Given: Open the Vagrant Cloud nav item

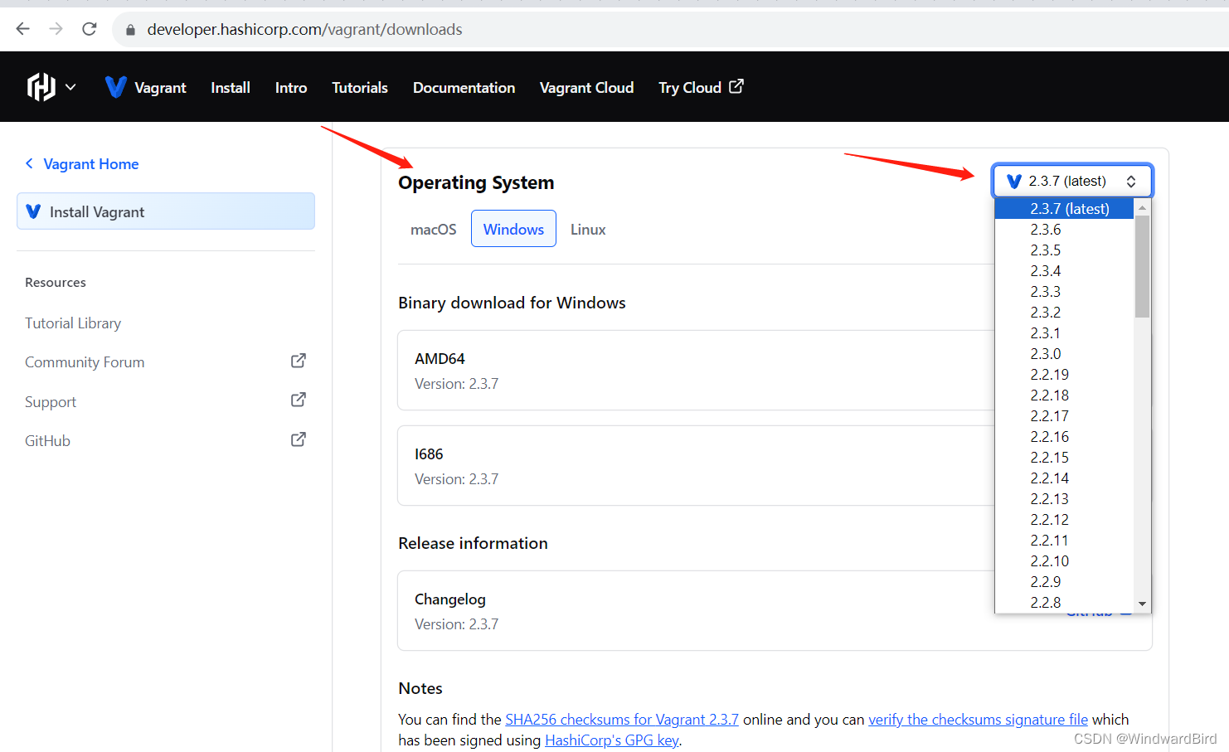Looking at the screenshot, I should coord(586,87).
